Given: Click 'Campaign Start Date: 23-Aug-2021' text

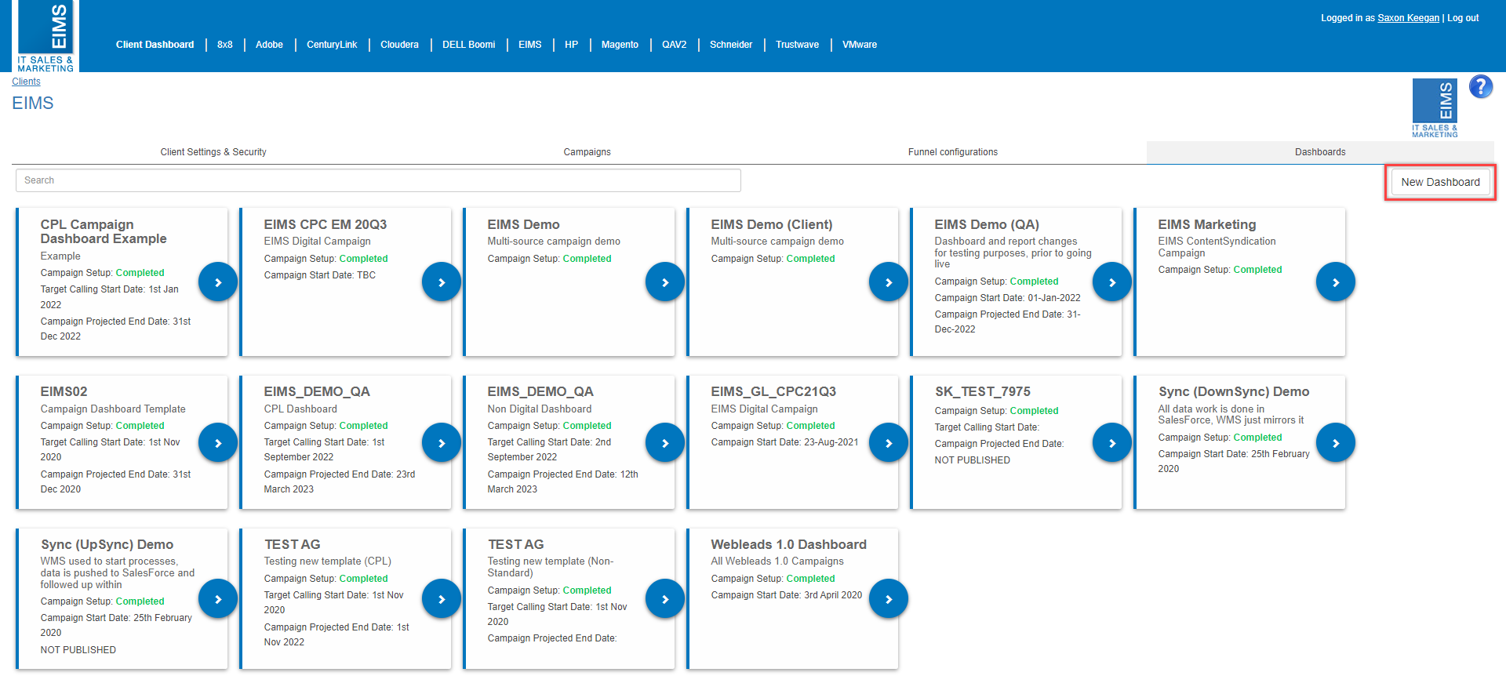Looking at the screenshot, I should coord(784,442).
